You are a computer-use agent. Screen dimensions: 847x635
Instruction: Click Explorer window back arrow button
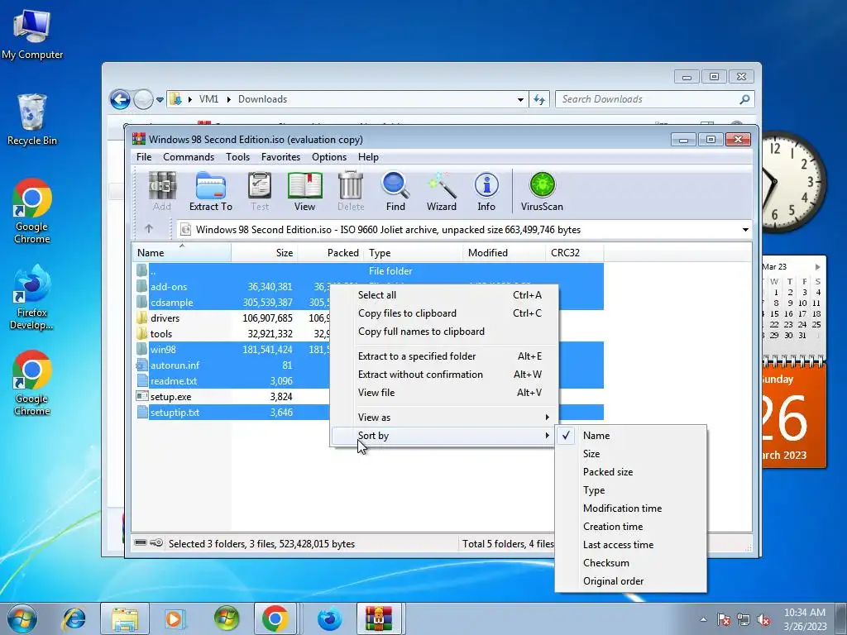tap(120, 99)
